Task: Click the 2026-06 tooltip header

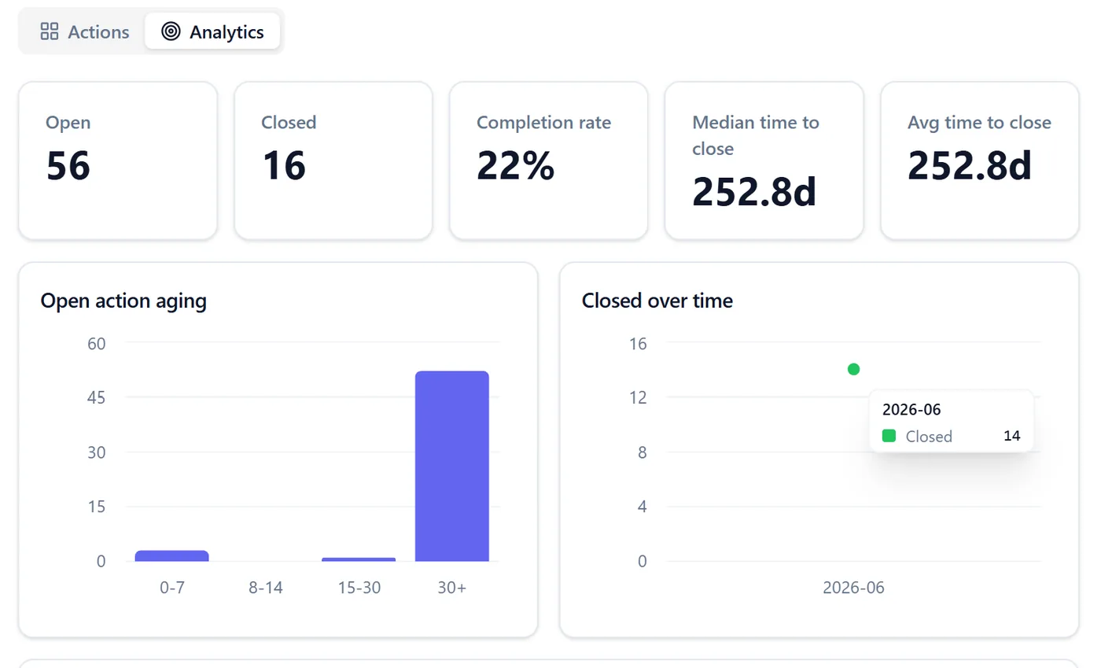Action: 911,410
